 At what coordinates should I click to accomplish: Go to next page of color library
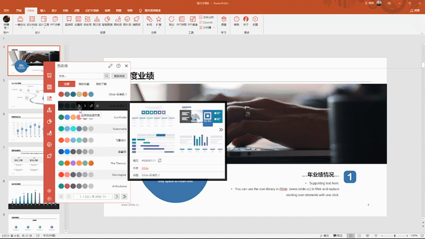(116, 197)
